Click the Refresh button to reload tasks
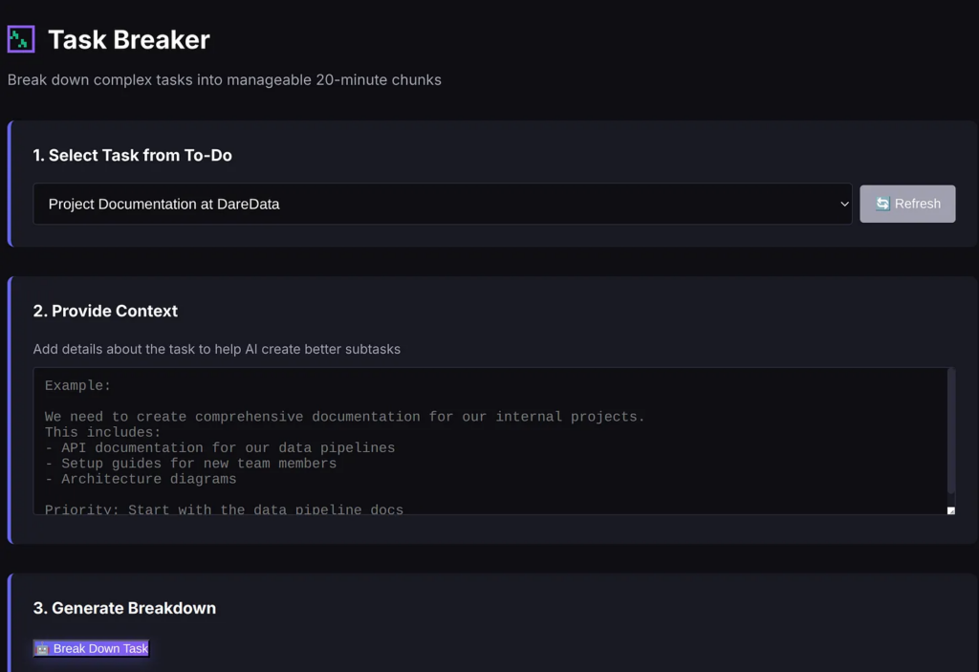The height and width of the screenshot is (672, 979). [x=907, y=204]
